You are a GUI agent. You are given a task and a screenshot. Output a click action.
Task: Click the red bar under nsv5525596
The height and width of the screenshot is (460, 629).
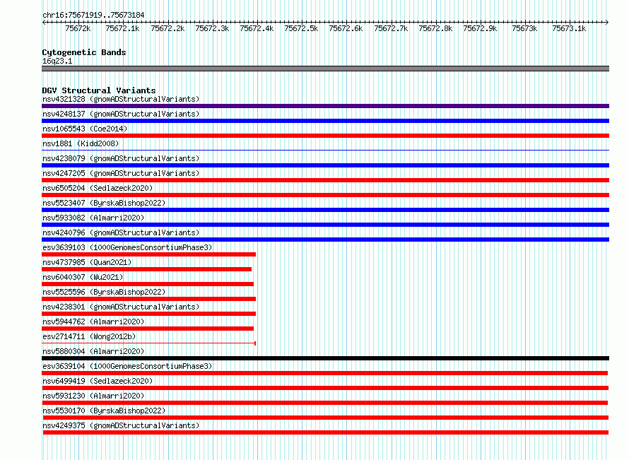click(x=149, y=299)
